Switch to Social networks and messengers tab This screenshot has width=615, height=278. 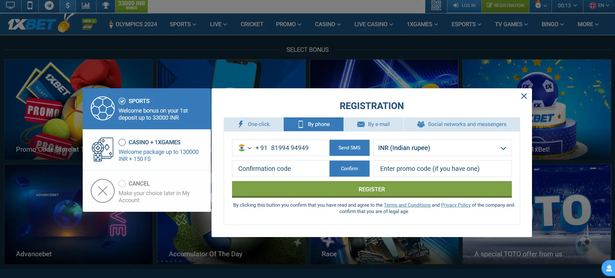462,124
